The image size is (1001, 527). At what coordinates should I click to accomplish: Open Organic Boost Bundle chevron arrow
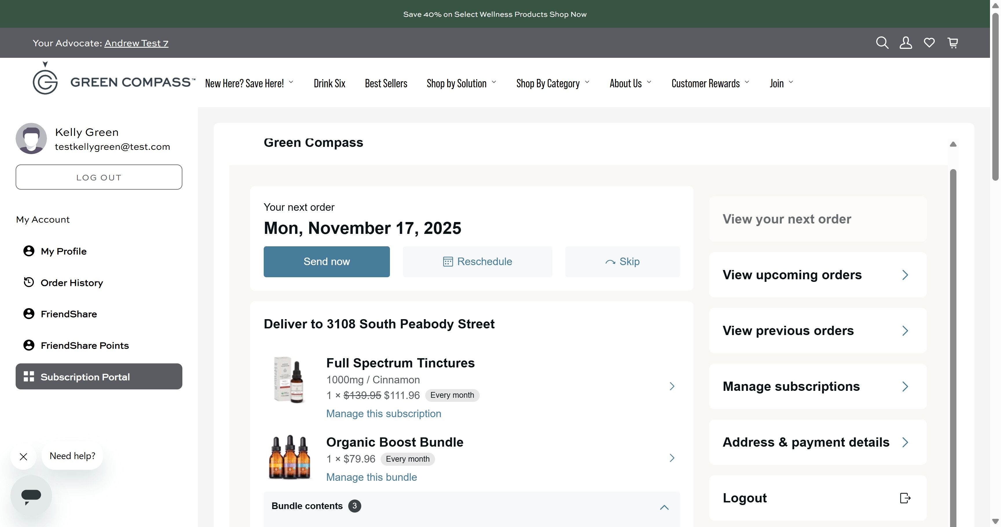coord(672,458)
